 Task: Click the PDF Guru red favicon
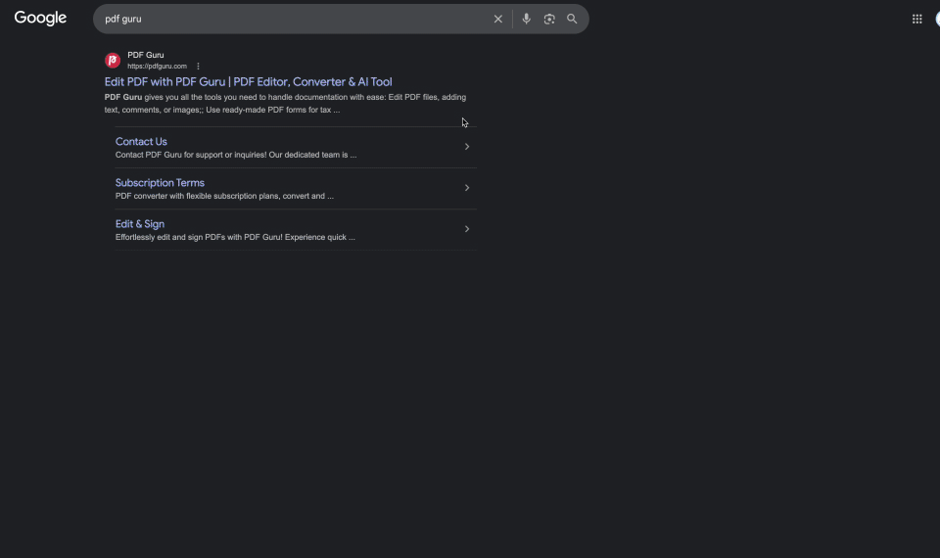point(112,61)
